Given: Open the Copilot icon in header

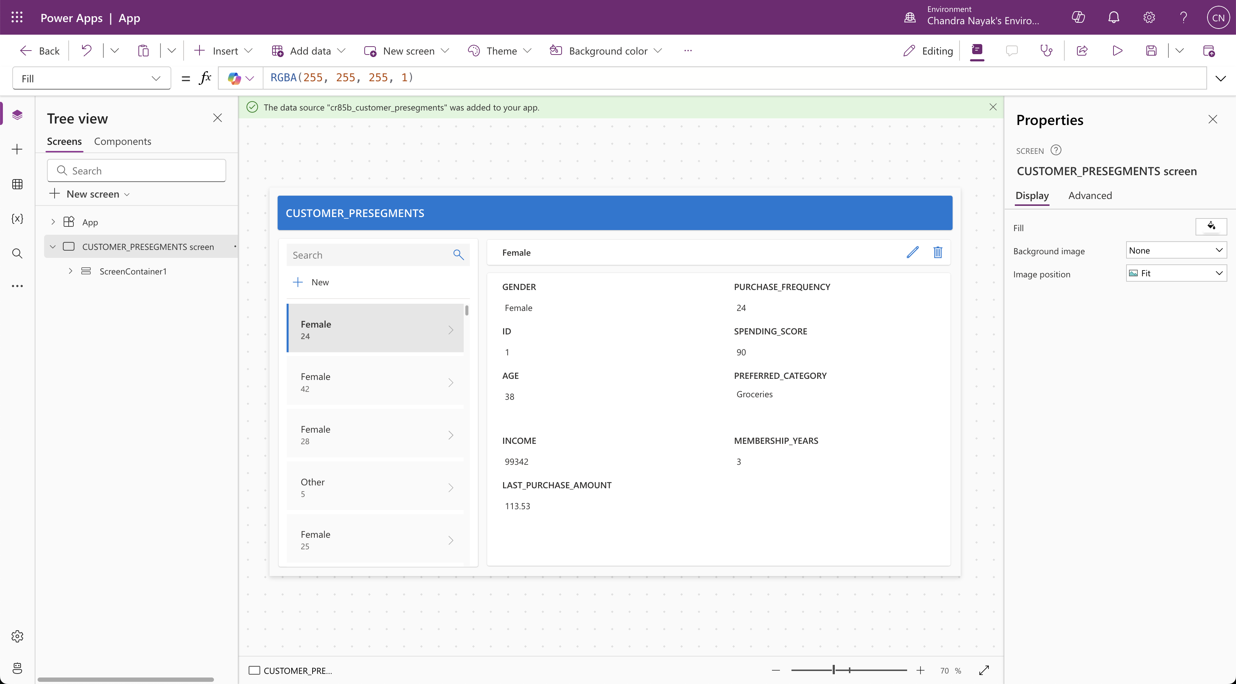Looking at the screenshot, I should pyautogui.click(x=1078, y=18).
